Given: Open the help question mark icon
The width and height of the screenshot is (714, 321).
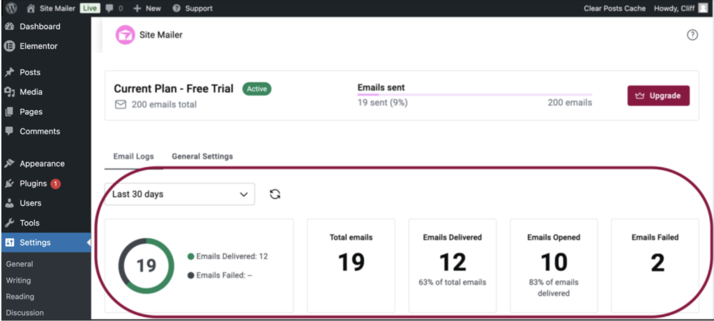Looking at the screenshot, I should coord(692,35).
